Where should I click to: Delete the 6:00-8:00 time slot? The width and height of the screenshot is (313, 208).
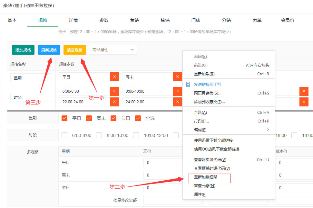[x=114, y=91]
